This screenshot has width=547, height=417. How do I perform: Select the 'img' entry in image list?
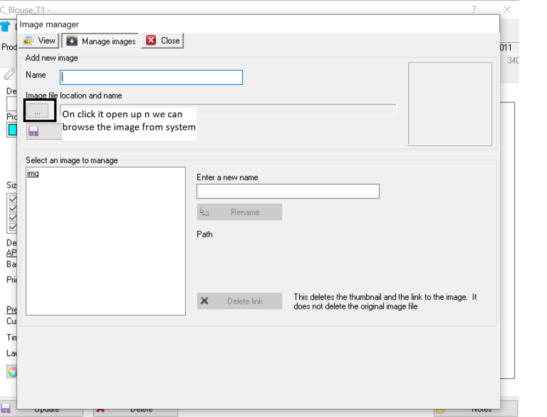click(x=33, y=173)
